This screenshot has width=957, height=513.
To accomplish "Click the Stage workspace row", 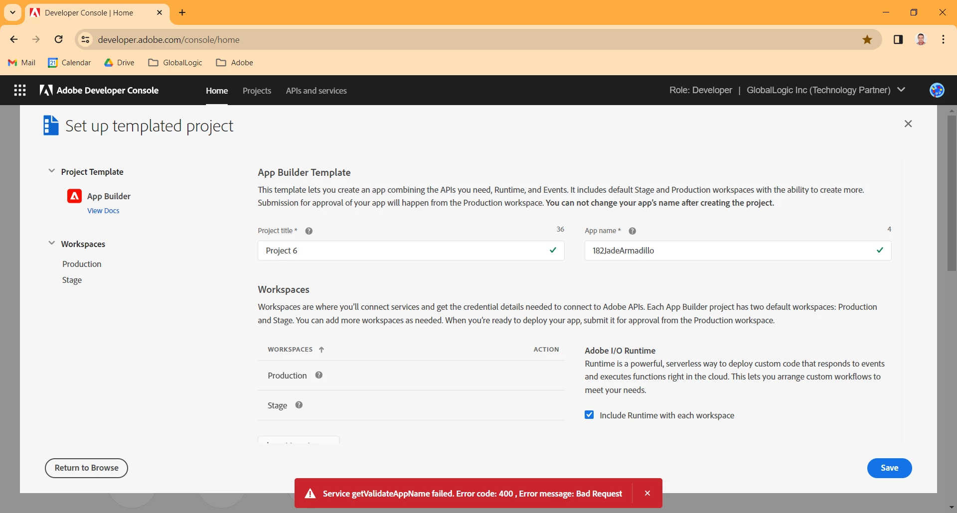I will tap(411, 405).
